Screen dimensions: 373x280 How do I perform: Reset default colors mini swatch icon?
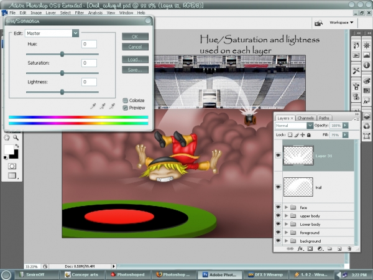pos(5,157)
